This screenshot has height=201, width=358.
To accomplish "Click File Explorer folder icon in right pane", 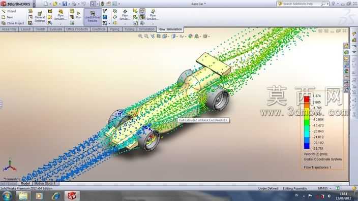I will [x=346, y=58].
